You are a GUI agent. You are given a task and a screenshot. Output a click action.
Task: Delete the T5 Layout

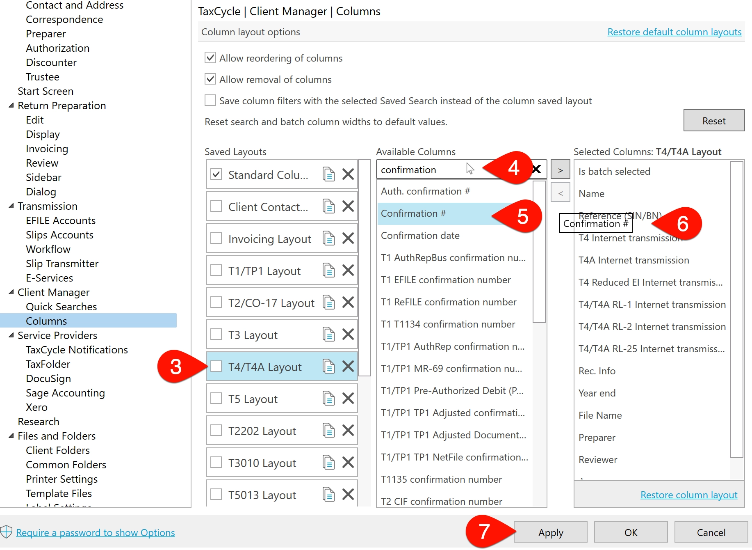pos(348,399)
